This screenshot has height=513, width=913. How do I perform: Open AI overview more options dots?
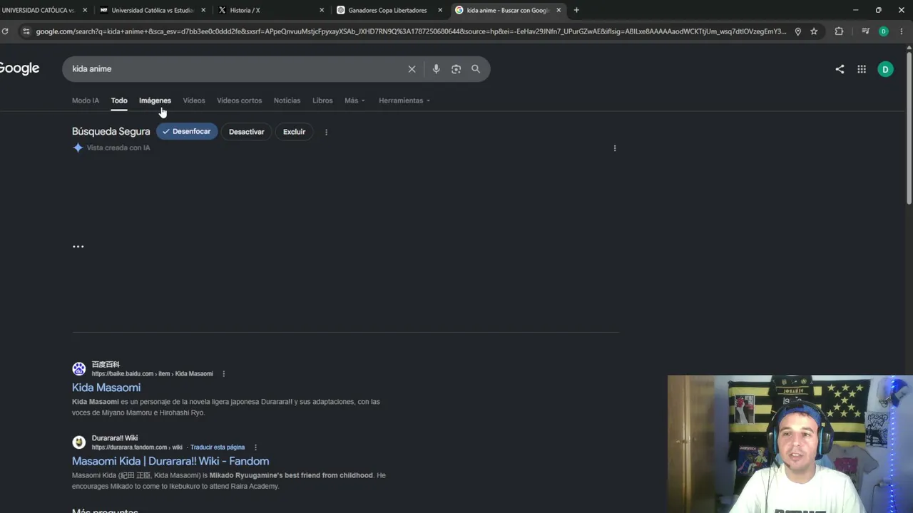point(615,148)
